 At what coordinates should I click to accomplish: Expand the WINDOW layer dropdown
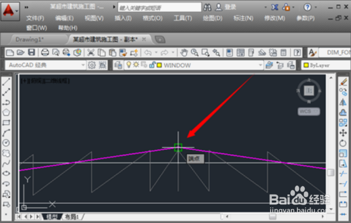click(x=260, y=65)
